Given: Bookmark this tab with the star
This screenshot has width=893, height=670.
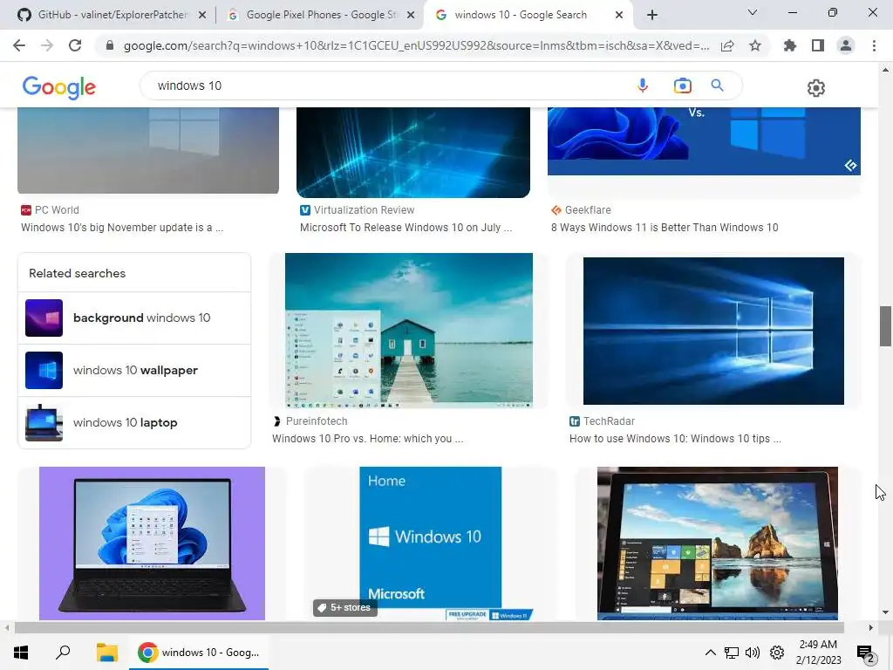Looking at the screenshot, I should click(x=755, y=45).
